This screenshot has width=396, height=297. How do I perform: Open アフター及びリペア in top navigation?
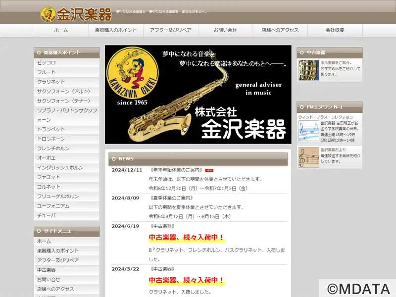pyautogui.click(x=171, y=30)
